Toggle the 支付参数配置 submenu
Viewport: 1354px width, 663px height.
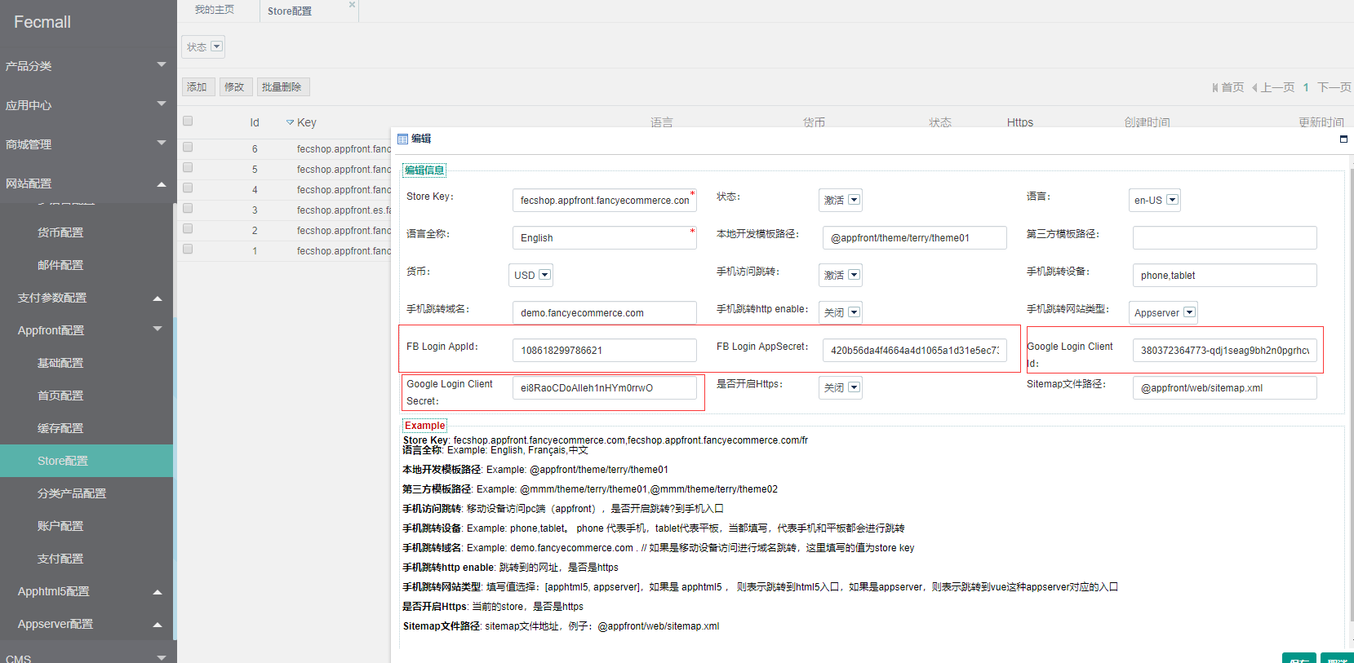coord(87,298)
